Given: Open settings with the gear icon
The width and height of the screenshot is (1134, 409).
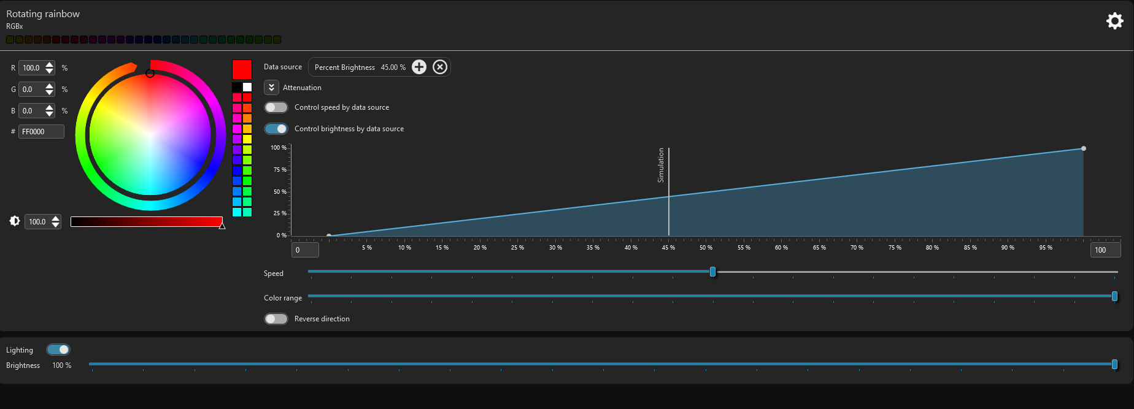Looking at the screenshot, I should tap(1114, 21).
